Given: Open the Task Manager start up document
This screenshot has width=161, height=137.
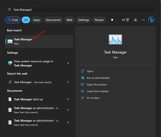Looking at the screenshot, I should pyautogui.click(x=39, y=99).
